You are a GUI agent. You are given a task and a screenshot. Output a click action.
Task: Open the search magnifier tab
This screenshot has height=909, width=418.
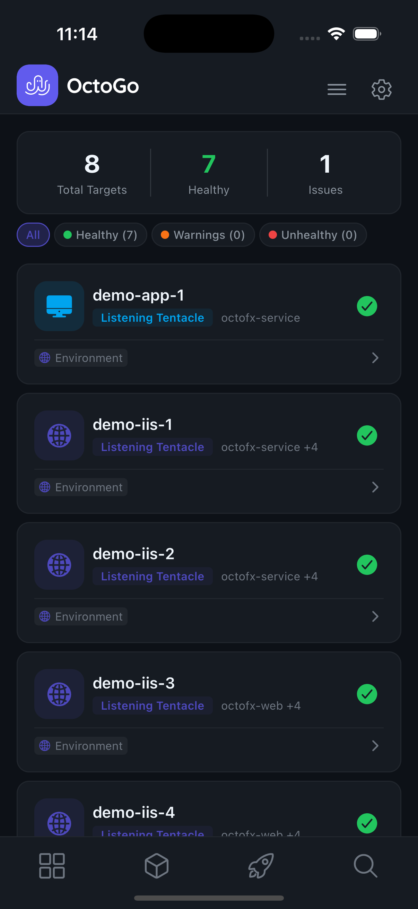pyautogui.click(x=365, y=866)
